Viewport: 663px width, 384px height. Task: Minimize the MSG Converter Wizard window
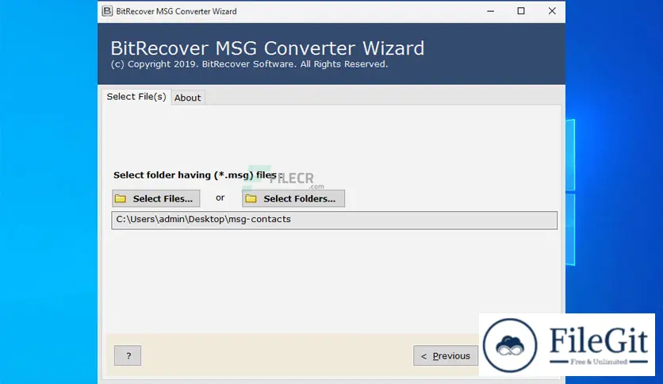(490, 11)
